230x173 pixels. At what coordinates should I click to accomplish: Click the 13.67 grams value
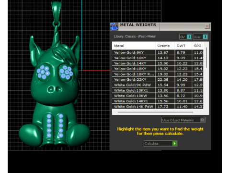(x=163, y=52)
